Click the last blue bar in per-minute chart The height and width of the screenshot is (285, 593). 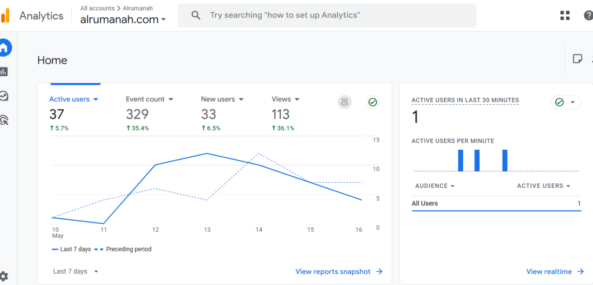coord(504,161)
